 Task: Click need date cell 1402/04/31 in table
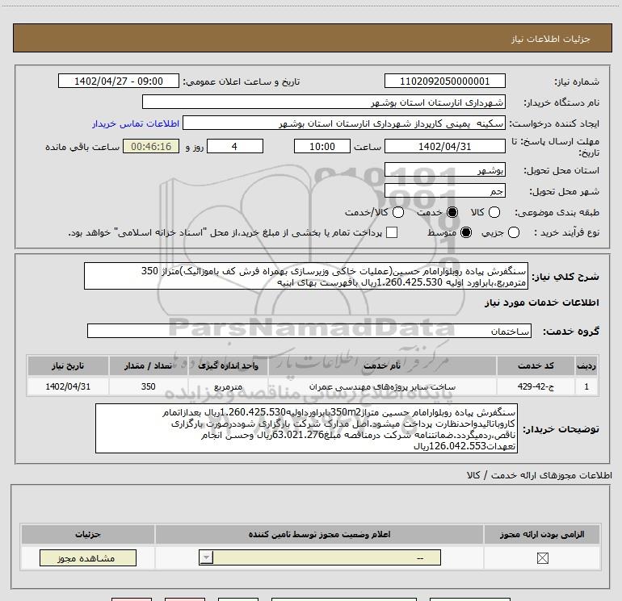(x=68, y=386)
